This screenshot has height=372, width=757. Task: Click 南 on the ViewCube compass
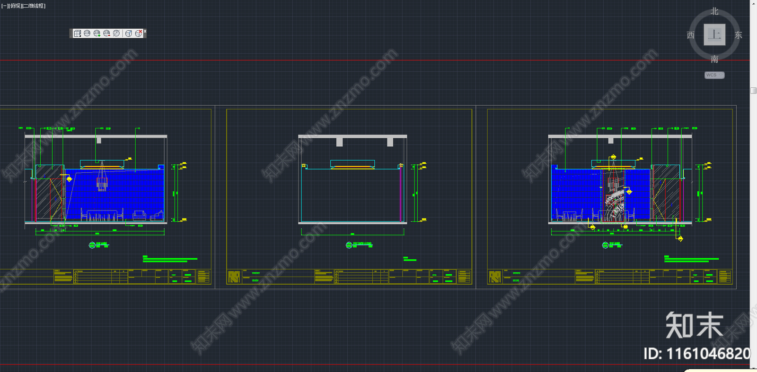pyautogui.click(x=714, y=59)
